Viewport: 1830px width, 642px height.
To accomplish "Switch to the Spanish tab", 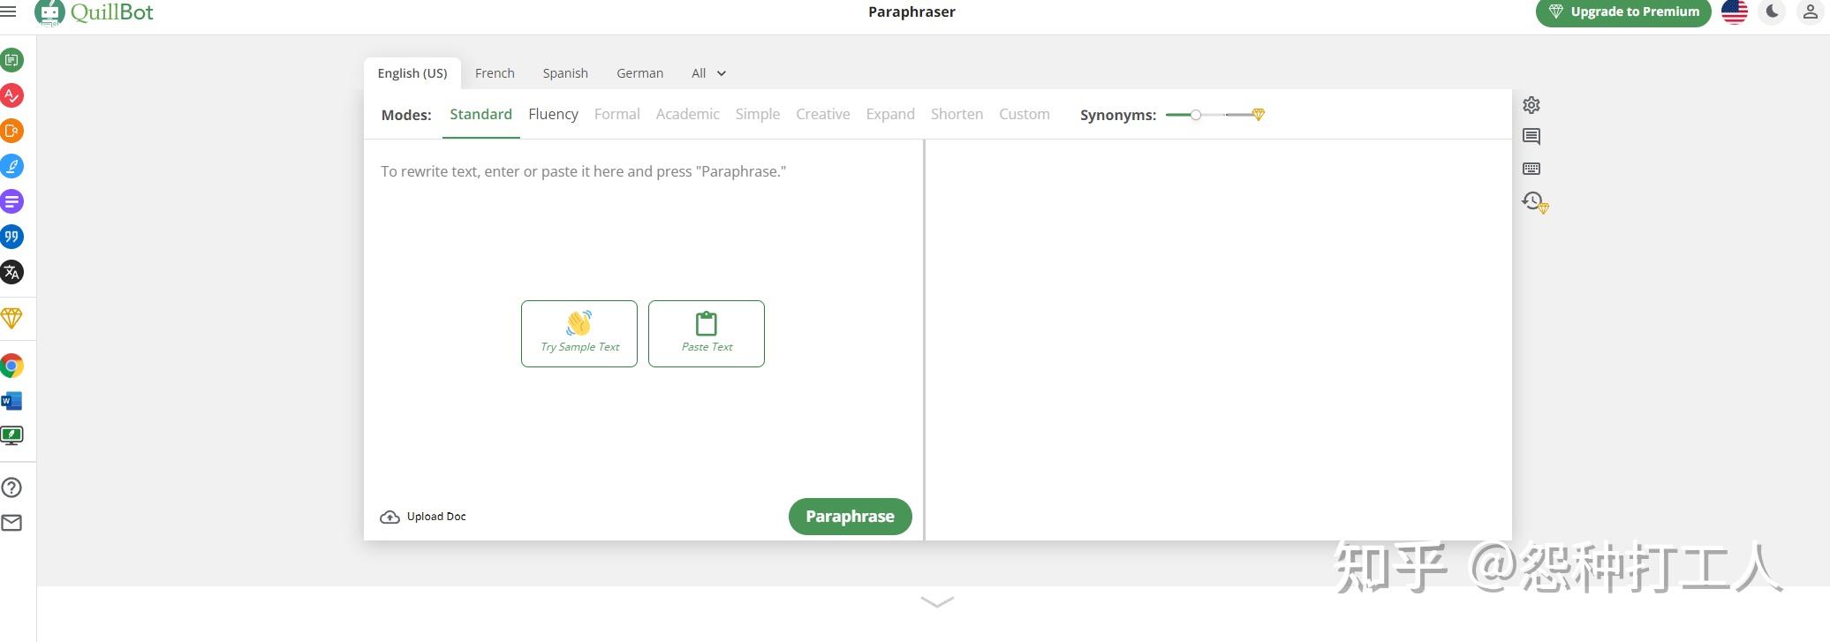I will click(565, 73).
